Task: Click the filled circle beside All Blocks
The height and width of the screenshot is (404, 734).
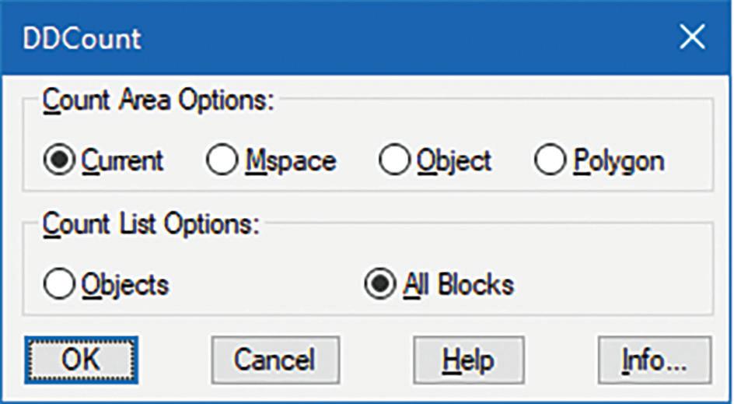Action: tap(381, 284)
